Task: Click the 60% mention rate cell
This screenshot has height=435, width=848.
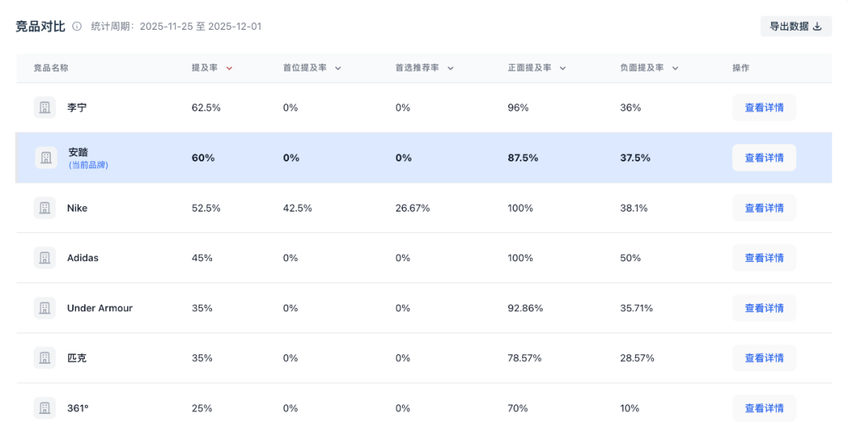Action: tap(203, 158)
